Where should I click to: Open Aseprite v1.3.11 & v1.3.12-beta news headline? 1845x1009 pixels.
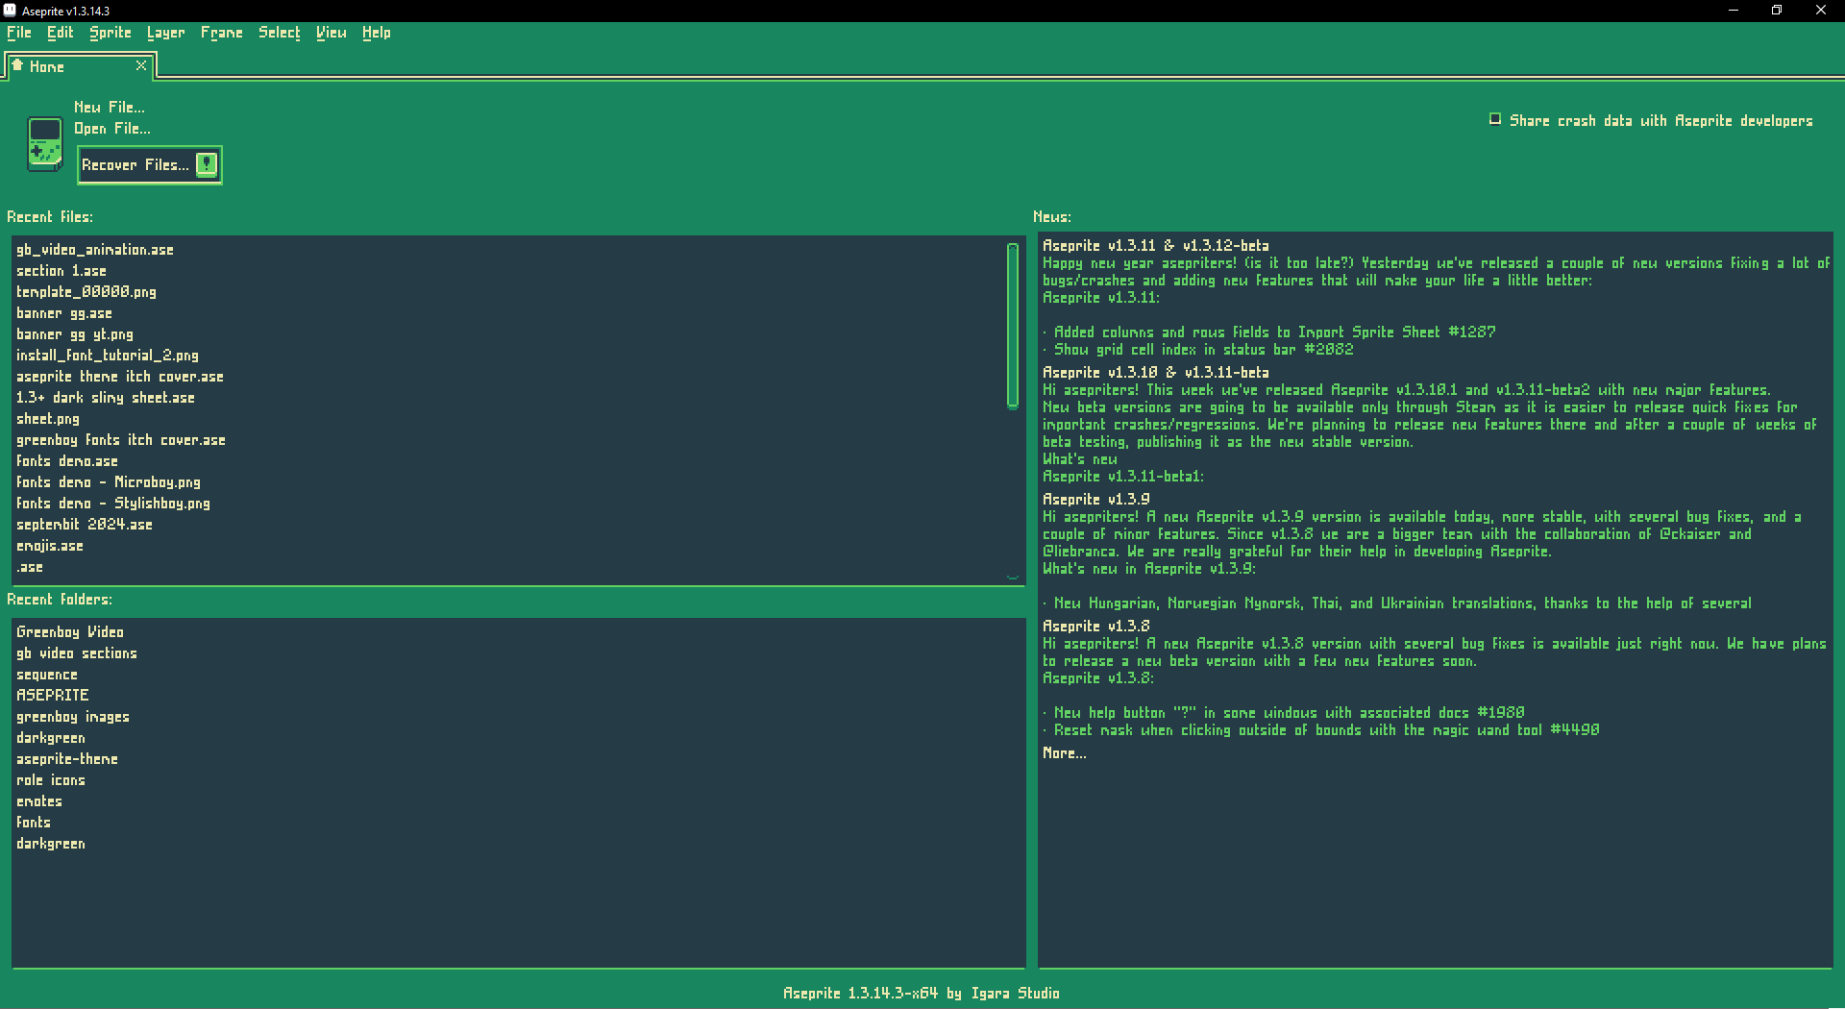1156,246
